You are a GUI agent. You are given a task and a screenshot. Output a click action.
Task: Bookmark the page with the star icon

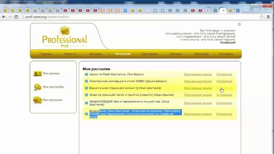pyautogui.click(x=262, y=17)
